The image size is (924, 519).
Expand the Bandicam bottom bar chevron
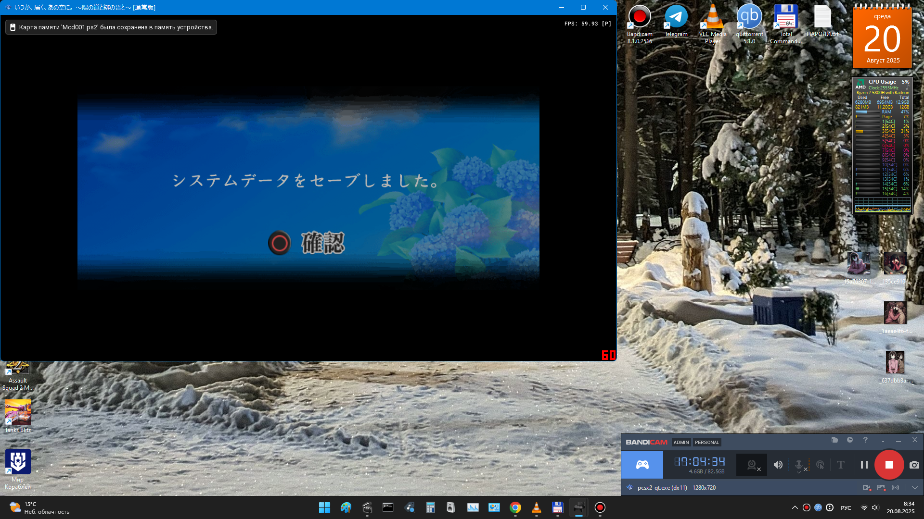click(914, 487)
